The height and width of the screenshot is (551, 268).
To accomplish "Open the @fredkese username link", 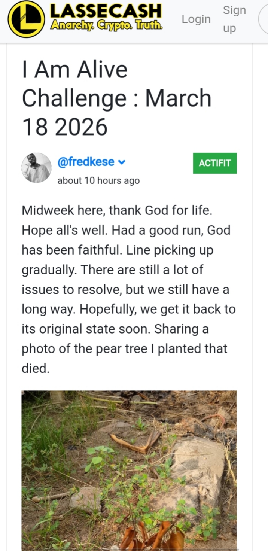I will coord(86,162).
